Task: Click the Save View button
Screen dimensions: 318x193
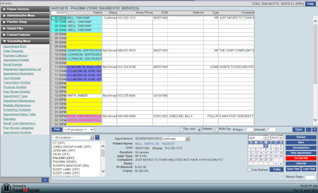Action: point(293,169)
